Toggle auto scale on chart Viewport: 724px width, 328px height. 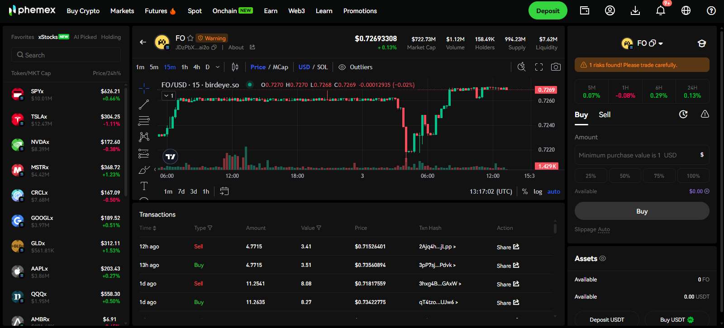click(553, 191)
